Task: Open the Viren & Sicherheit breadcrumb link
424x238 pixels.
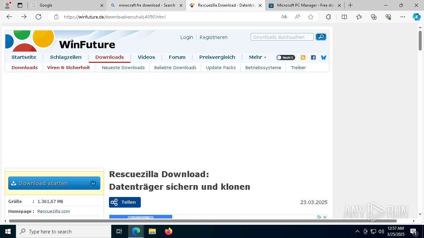Action: (x=69, y=67)
